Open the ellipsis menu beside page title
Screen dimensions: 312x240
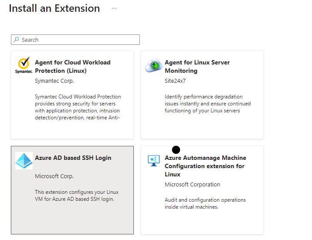[x=114, y=8]
